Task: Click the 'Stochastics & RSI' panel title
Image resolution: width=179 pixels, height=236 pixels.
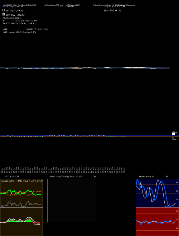Action: tap(153, 177)
